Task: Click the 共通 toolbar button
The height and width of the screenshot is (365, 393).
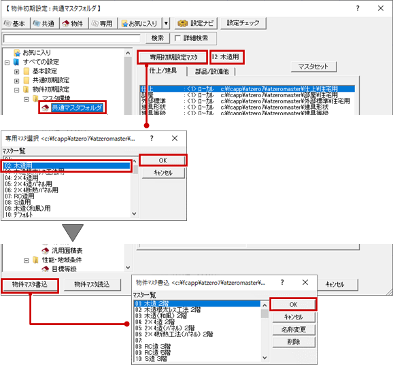Action: pyautogui.click(x=45, y=24)
